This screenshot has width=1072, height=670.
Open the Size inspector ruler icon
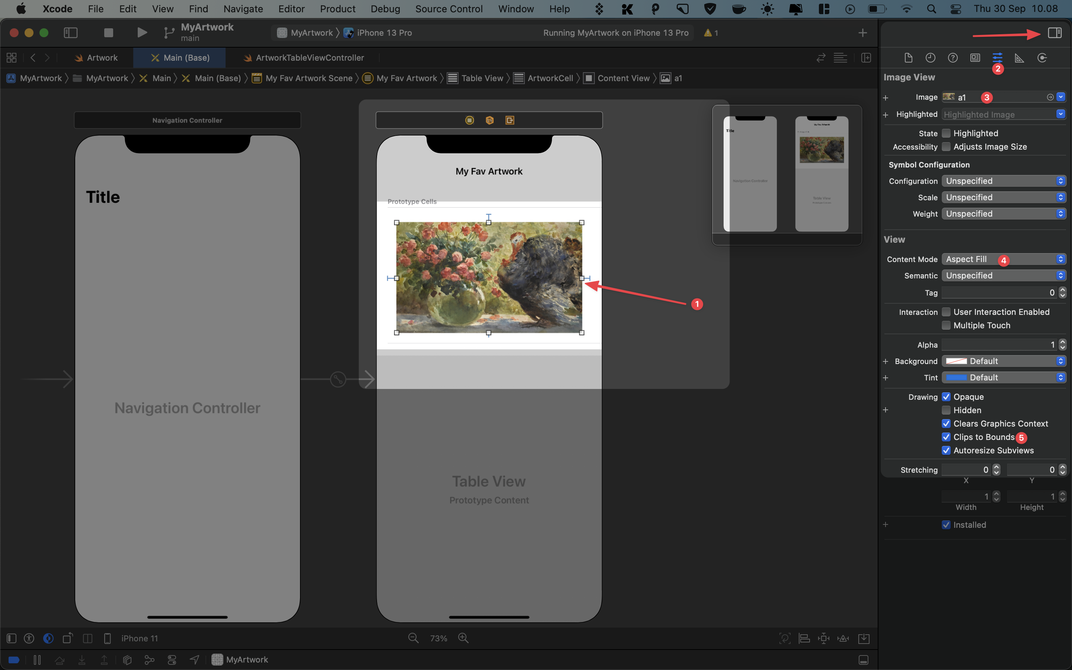1019,58
